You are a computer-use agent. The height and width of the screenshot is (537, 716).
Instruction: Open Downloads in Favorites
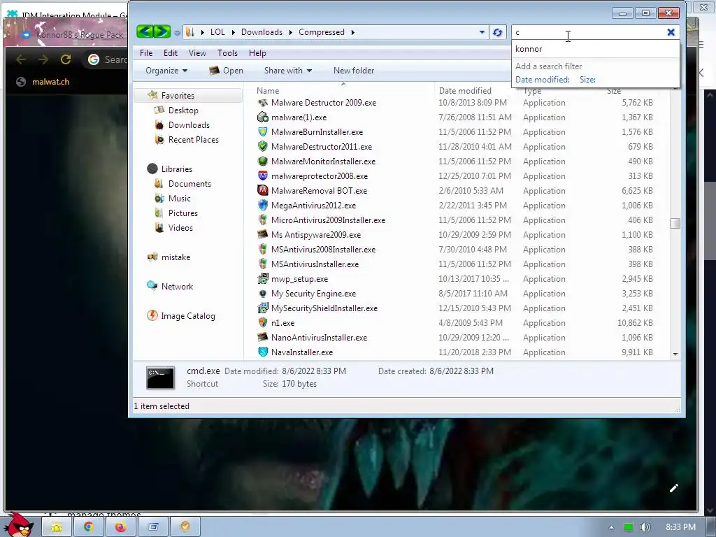[x=182, y=124]
